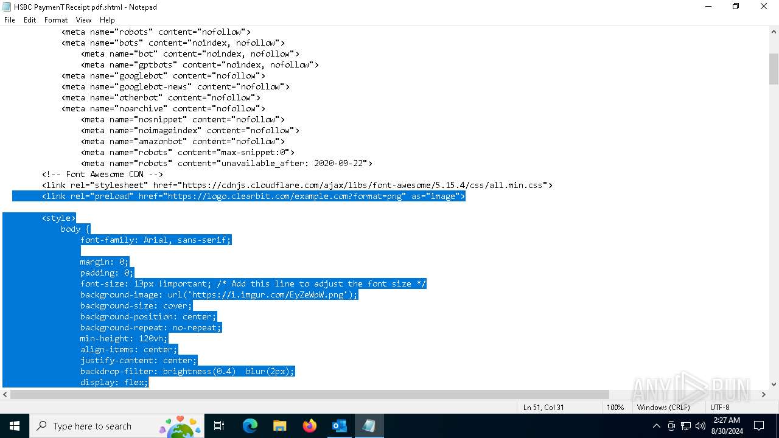Click the 'background-repeat: no-repeat;' line
This screenshot has width=779, height=438.
pyautogui.click(x=151, y=328)
